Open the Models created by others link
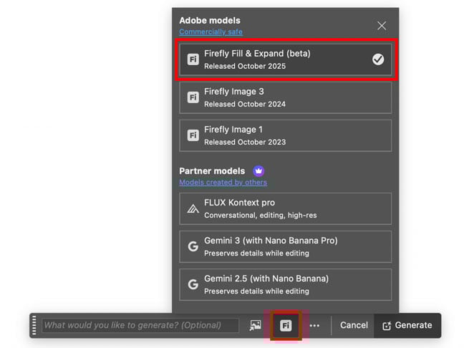Screen dimensions: 469x348 (223, 183)
